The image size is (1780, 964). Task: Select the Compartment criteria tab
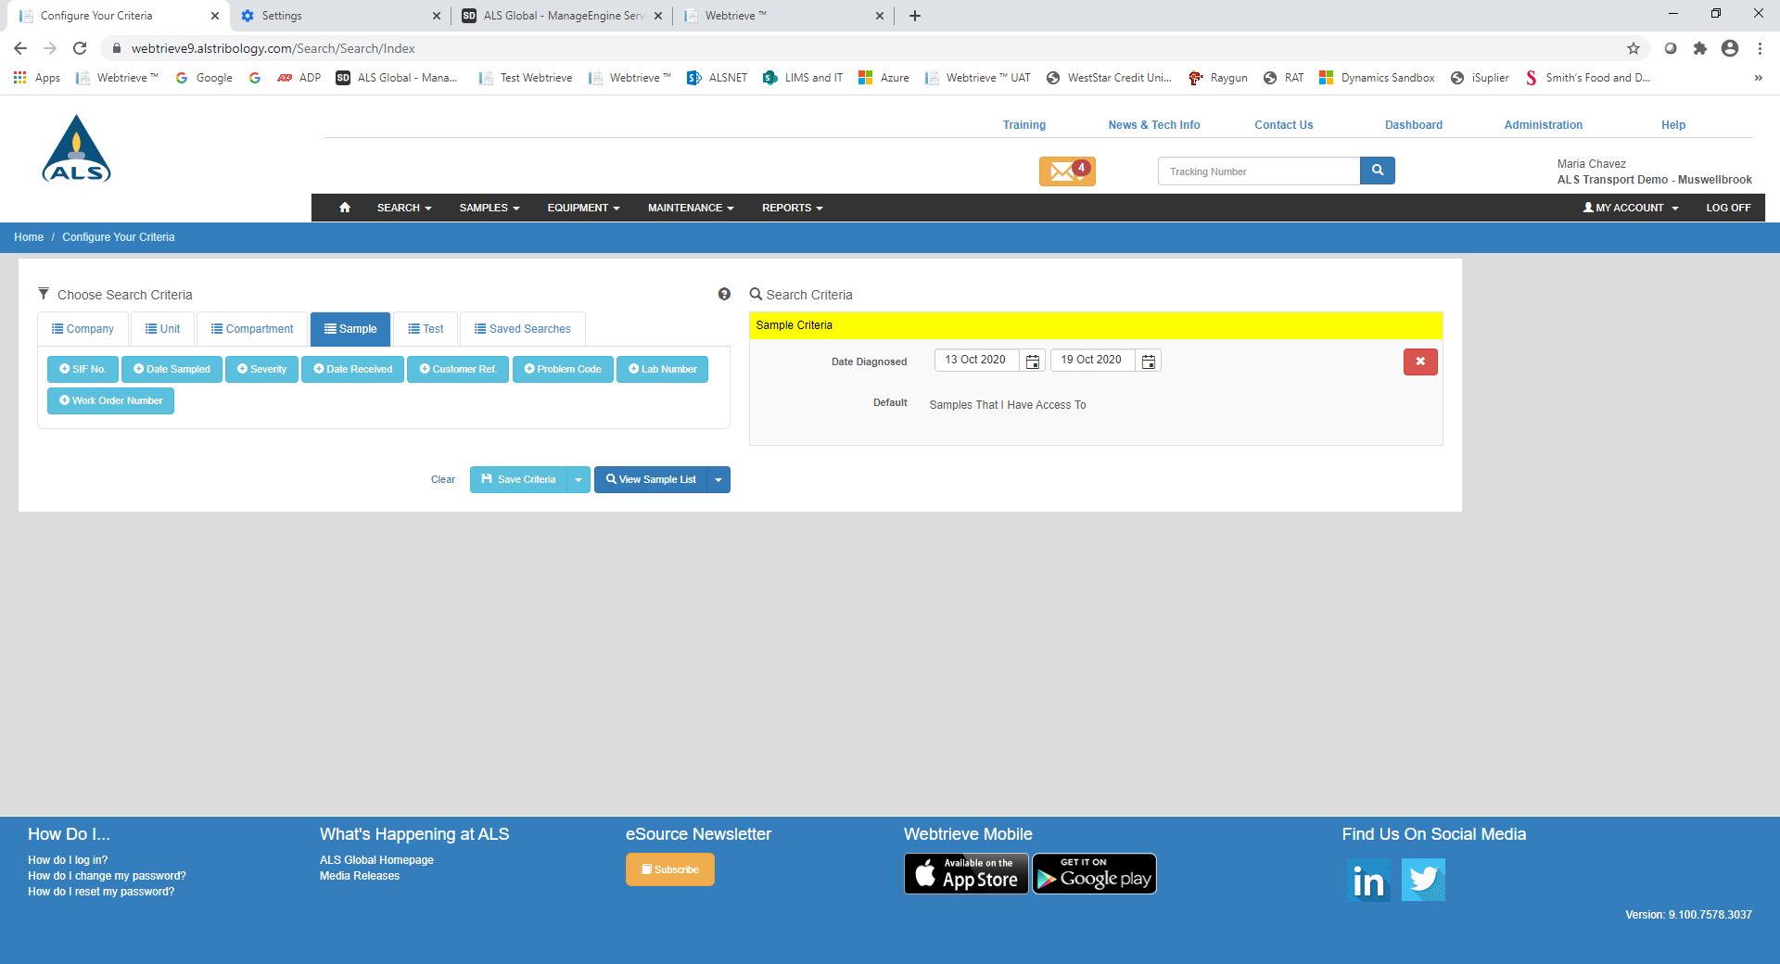[x=252, y=329]
